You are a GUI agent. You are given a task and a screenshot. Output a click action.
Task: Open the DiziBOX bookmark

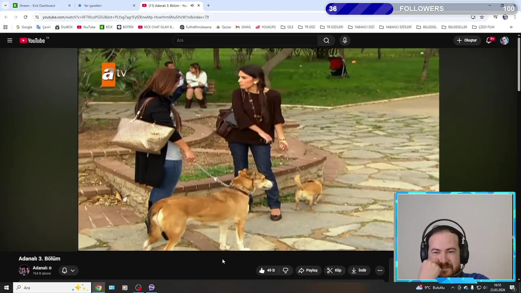pos(63,27)
